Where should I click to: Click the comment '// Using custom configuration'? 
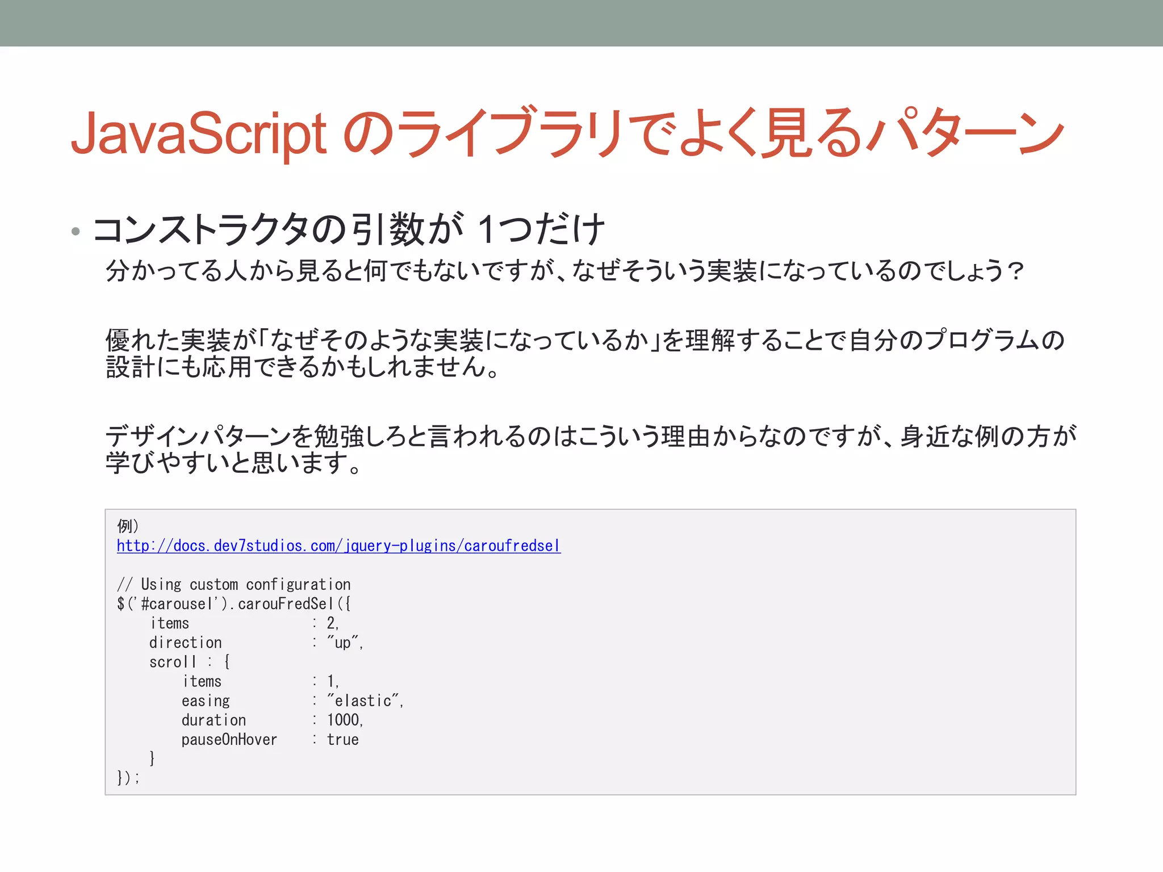tap(234, 585)
